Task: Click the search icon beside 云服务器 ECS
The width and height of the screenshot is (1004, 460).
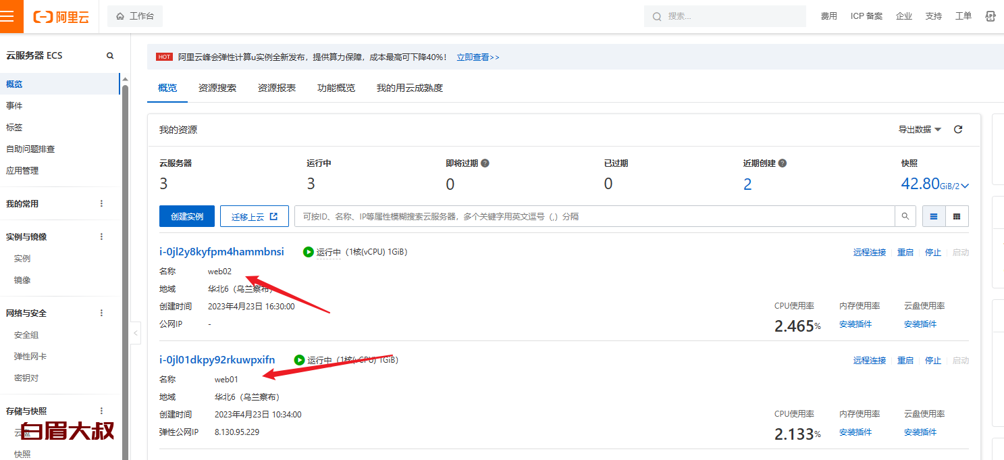Action: pyautogui.click(x=110, y=55)
